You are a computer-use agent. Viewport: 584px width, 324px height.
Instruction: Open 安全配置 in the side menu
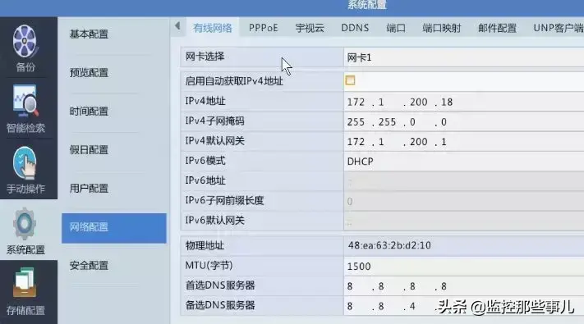click(89, 265)
